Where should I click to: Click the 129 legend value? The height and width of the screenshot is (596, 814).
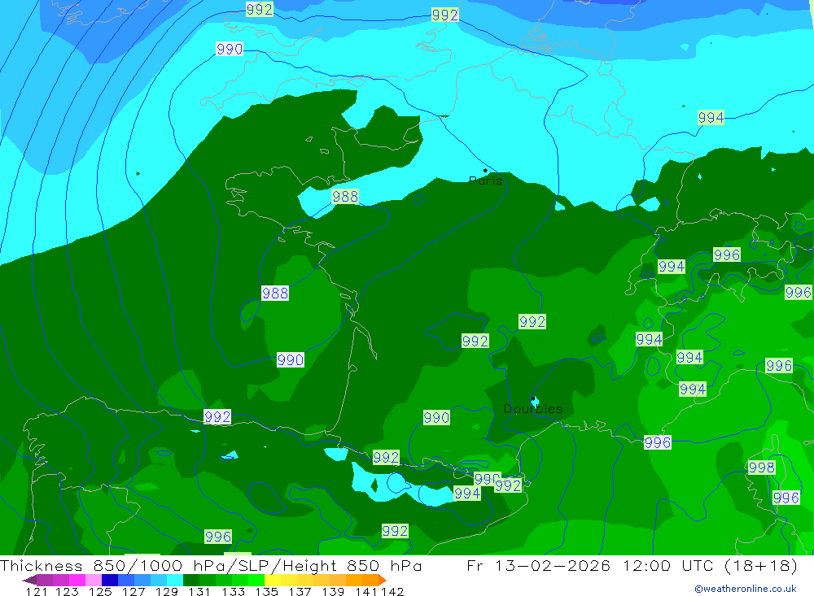167,591
